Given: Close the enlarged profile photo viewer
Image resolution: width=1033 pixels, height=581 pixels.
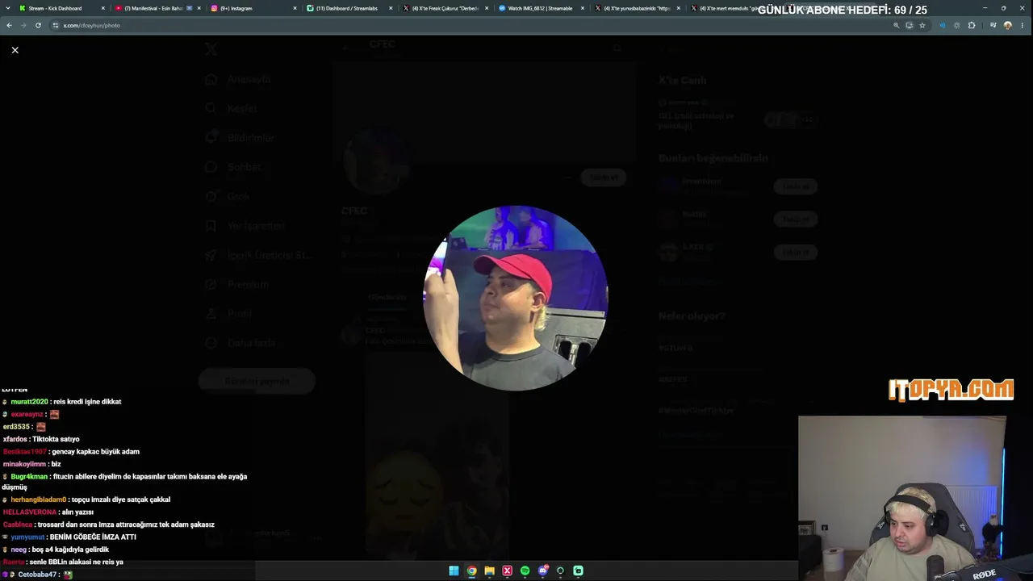Looking at the screenshot, I should [15, 50].
